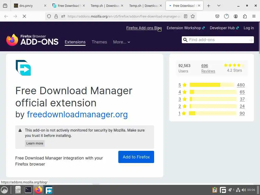The image size is (260, 195).
Task: Select the Themes navigation item
Action: pos(99,42)
